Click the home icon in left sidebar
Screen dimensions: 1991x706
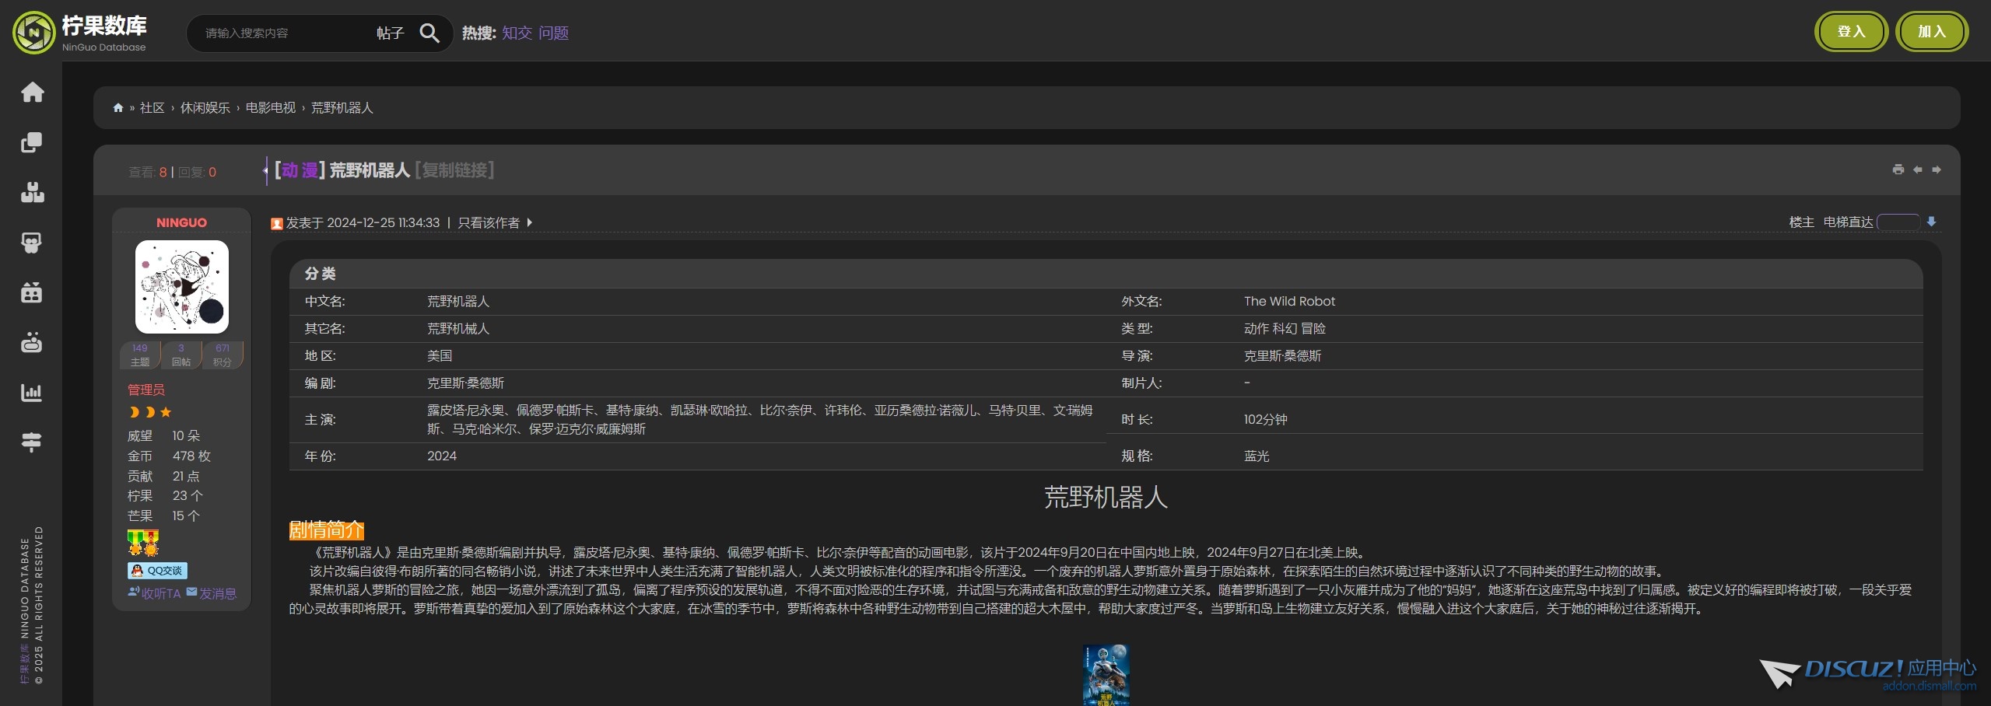pyautogui.click(x=32, y=92)
